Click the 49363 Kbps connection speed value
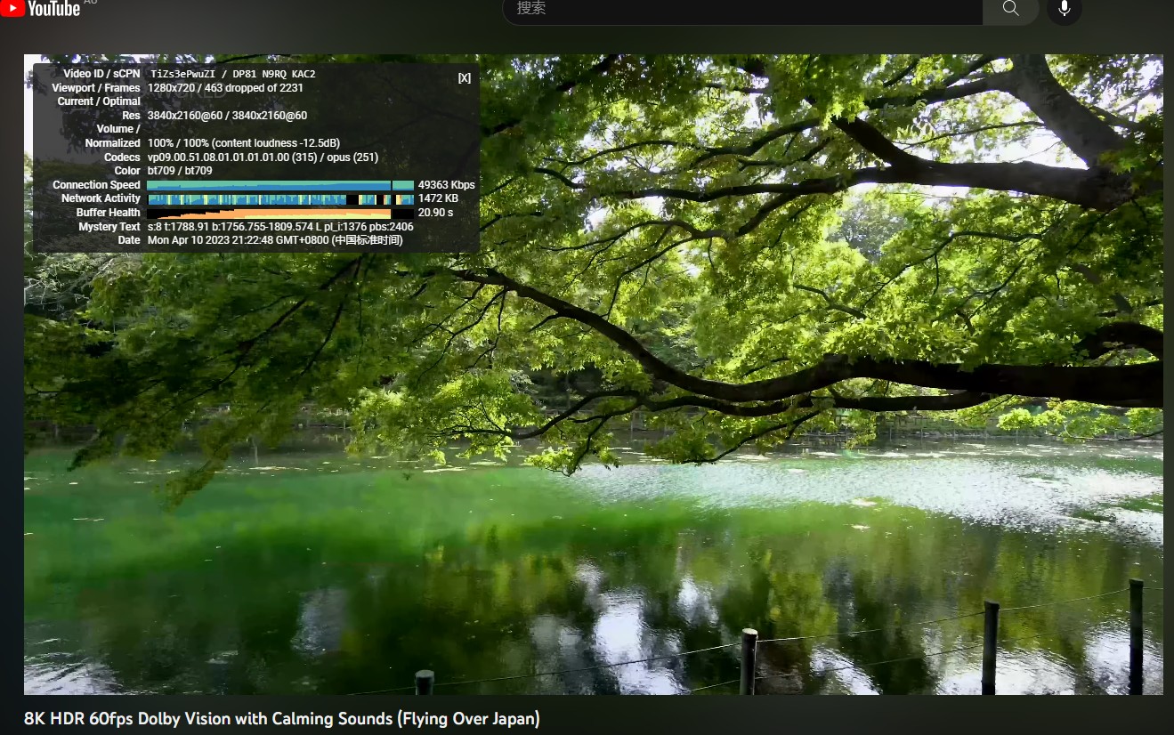The width and height of the screenshot is (1174, 735). click(446, 185)
